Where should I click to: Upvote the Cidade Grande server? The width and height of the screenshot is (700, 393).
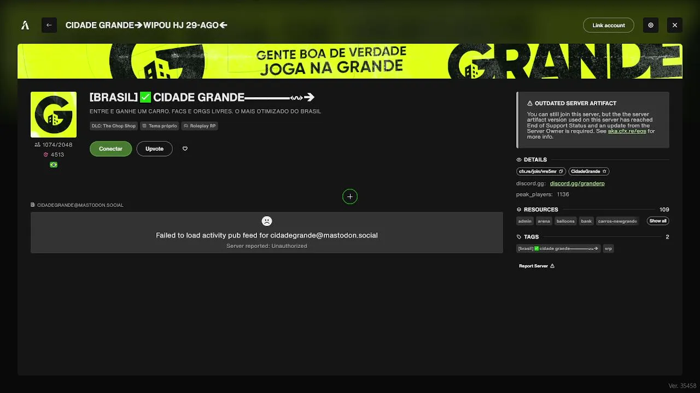click(x=154, y=148)
